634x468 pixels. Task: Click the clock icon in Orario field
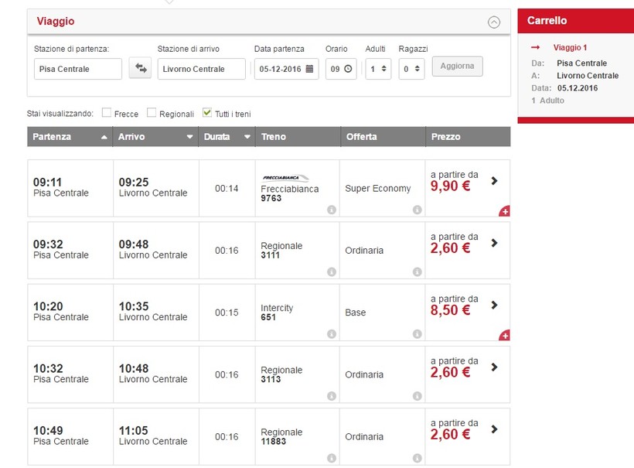(347, 69)
